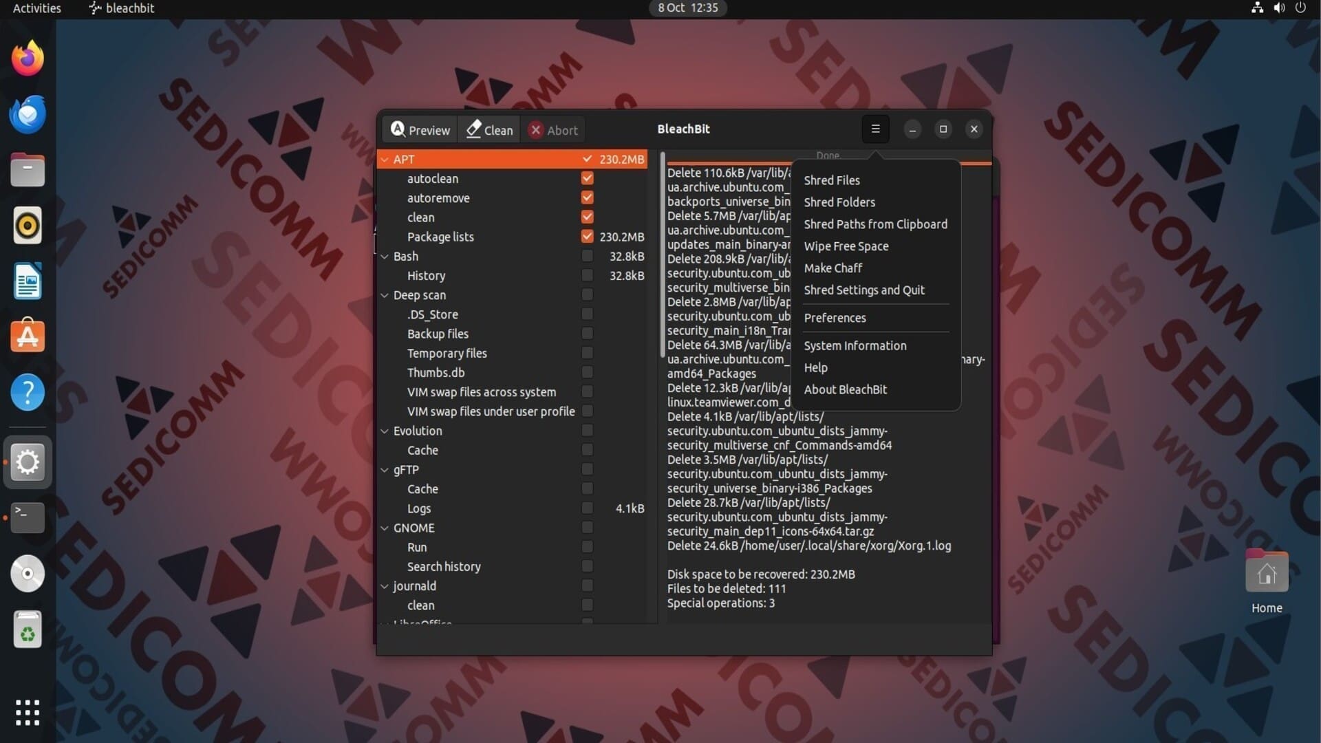Click the Abort red X icon
The image size is (1321, 743).
pos(536,130)
